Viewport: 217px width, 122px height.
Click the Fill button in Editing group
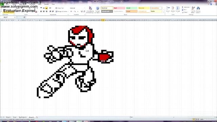pos(184,10)
